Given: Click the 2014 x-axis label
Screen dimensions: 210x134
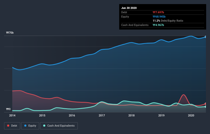Looking at the screenshot, I should coord(12,115).
